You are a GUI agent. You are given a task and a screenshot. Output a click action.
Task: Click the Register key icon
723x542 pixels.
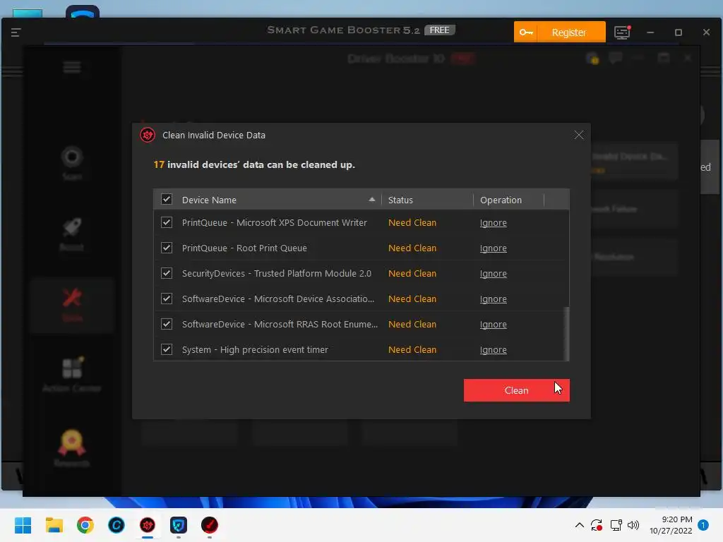tap(525, 32)
